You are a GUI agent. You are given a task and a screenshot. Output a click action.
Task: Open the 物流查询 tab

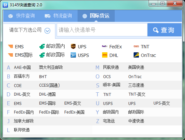coord(58,16)
